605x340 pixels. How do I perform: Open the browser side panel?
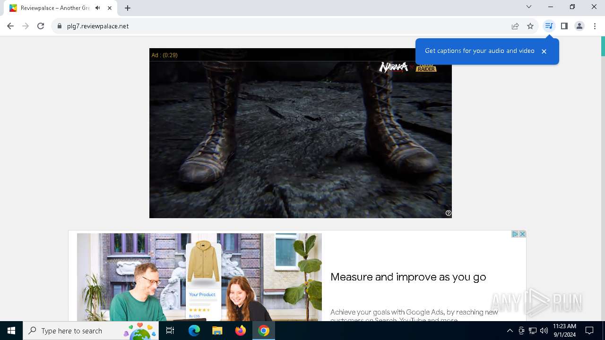[x=564, y=26]
